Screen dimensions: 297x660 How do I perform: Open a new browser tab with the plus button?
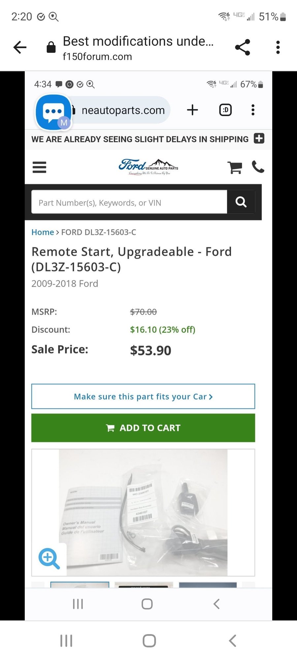(192, 110)
